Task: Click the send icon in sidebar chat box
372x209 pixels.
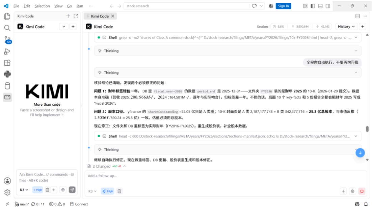Action: pyautogui.click(x=72, y=190)
